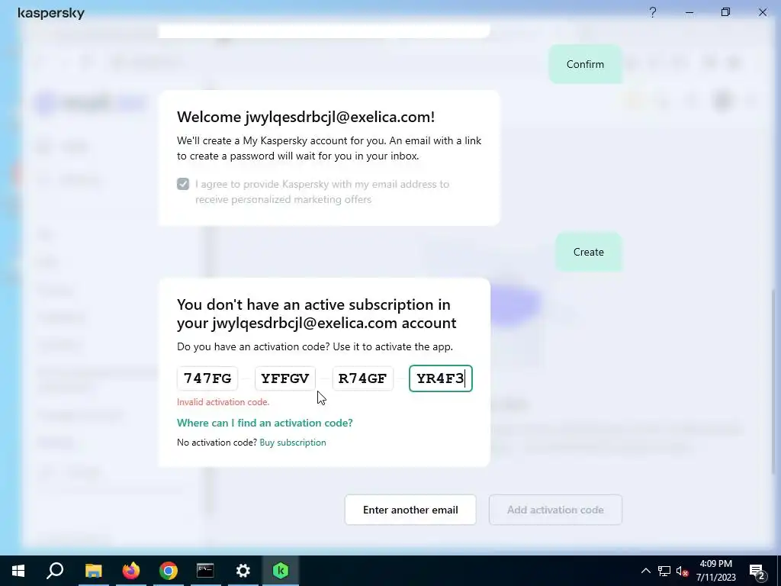Open Command Prompt from the taskbar
Screen dimensions: 781x586
tap(205, 571)
